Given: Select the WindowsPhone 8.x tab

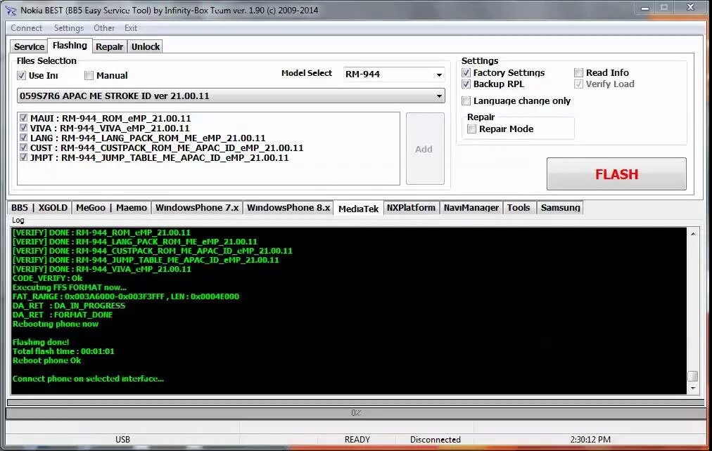Looking at the screenshot, I should (288, 208).
